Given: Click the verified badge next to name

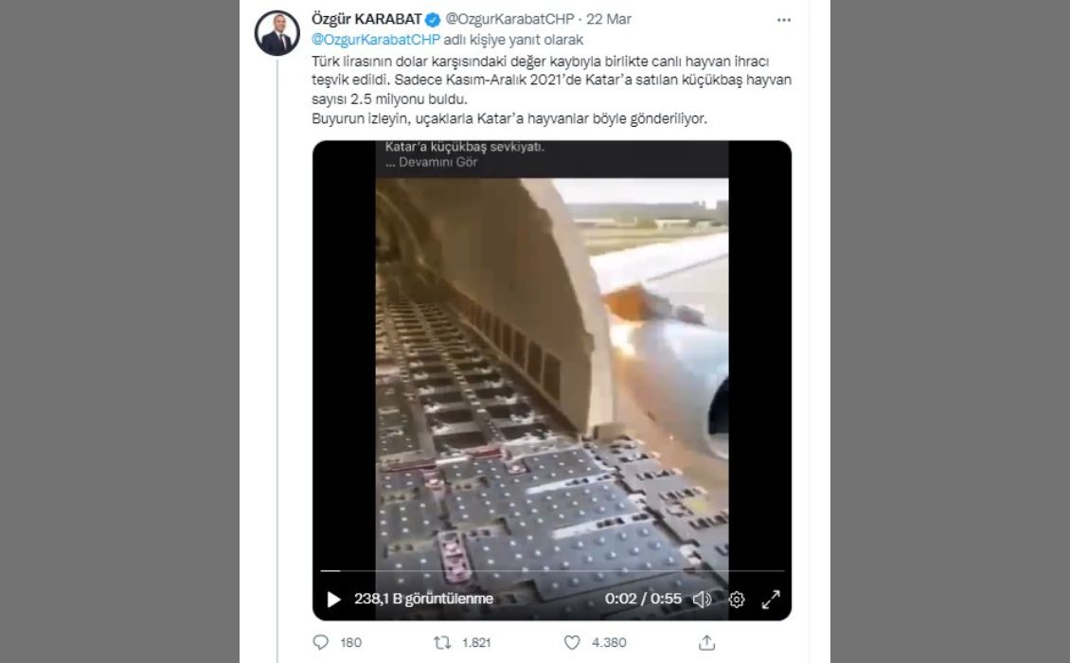Looking at the screenshot, I should point(432,19).
